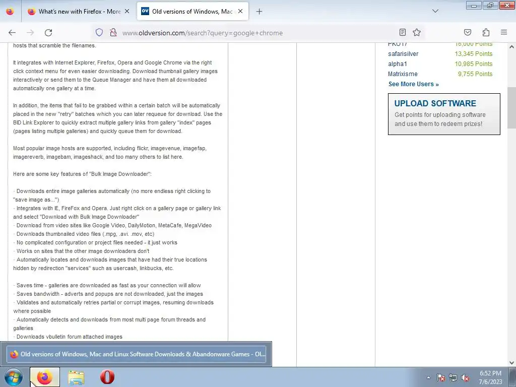
Task: Open user alpha1 profile
Action: (397, 64)
